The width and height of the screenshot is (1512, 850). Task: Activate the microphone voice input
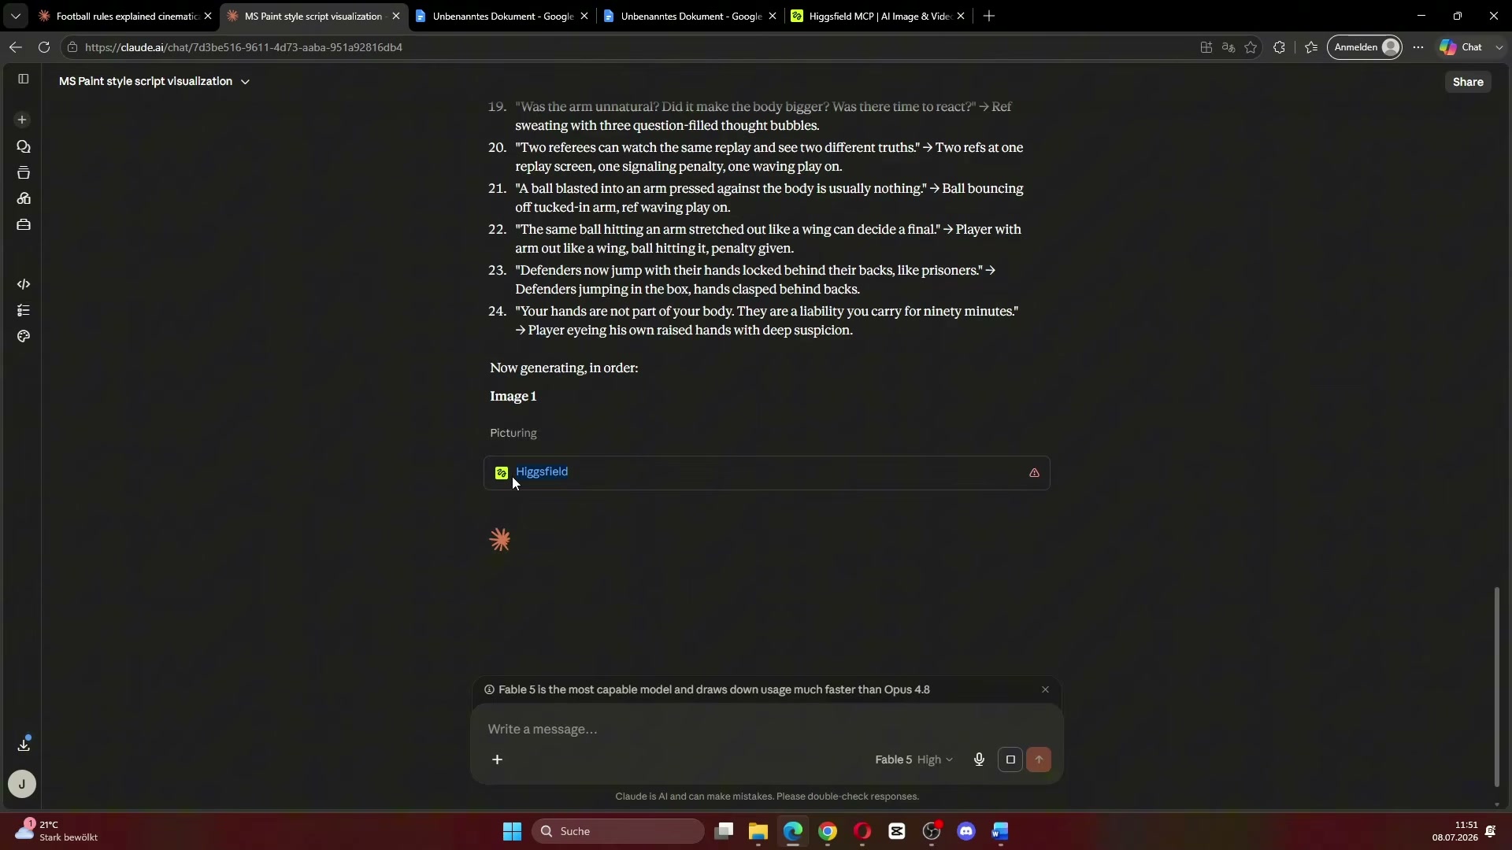tap(979, 759)
